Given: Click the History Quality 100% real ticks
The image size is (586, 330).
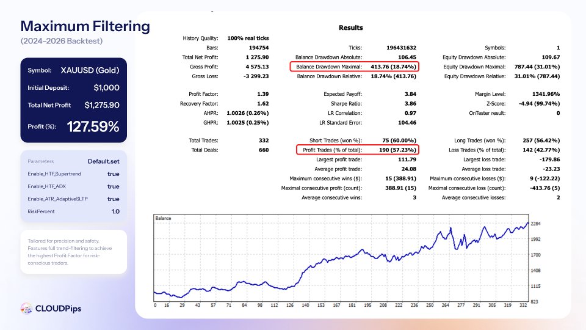Looking at the screenshot, I should tap(248, 38).
